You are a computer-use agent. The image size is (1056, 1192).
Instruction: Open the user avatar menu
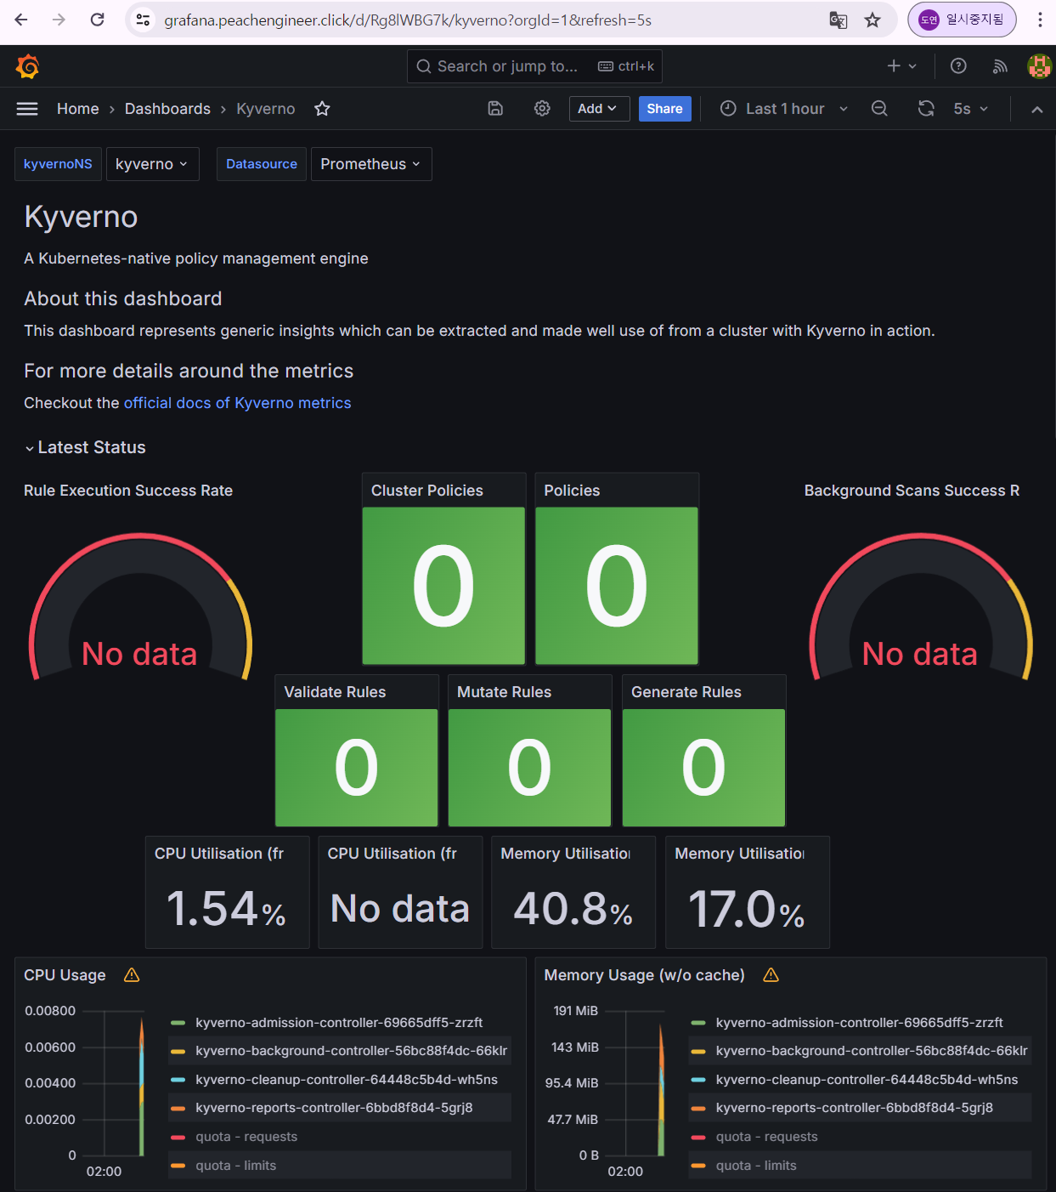coord(1039,66)
